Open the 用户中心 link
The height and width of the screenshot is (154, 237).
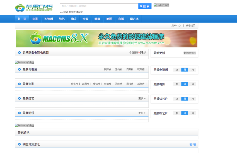point(176,26)
